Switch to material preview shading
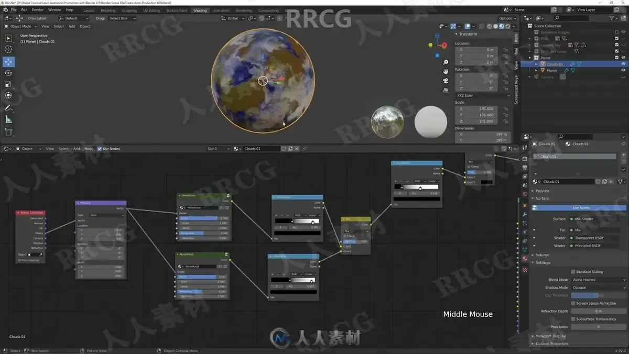 [x=502, y=26]
